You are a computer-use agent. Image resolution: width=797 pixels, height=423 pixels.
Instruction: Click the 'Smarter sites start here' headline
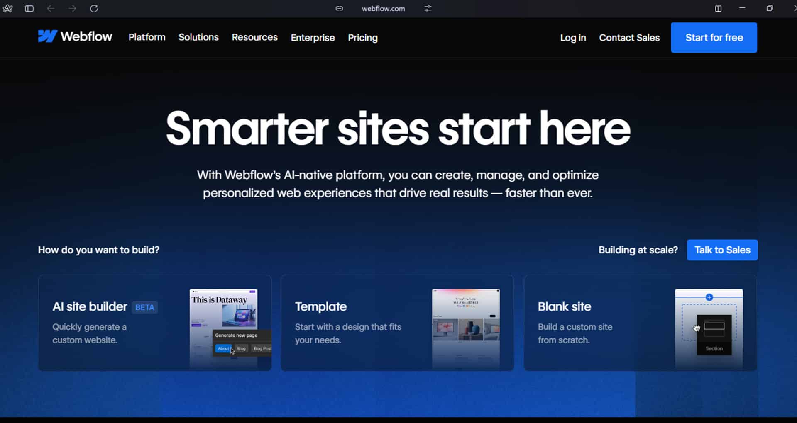(x=398, y=128)
